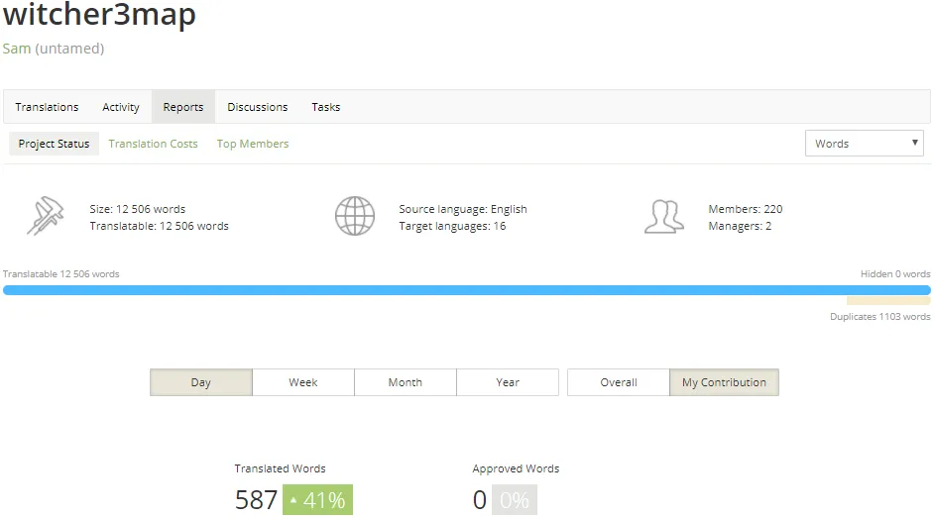Click the 587 translated words count

click(x=257, y=500)
